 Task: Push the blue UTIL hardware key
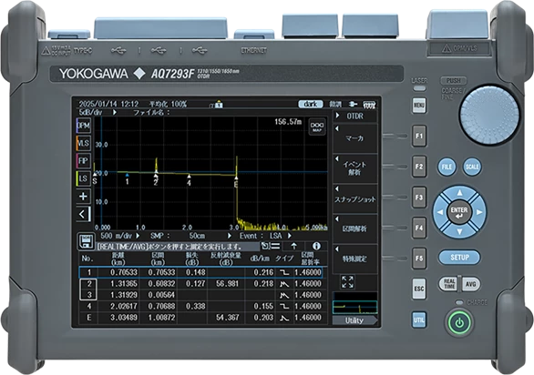pyautogui.click(x=419, y=319)
